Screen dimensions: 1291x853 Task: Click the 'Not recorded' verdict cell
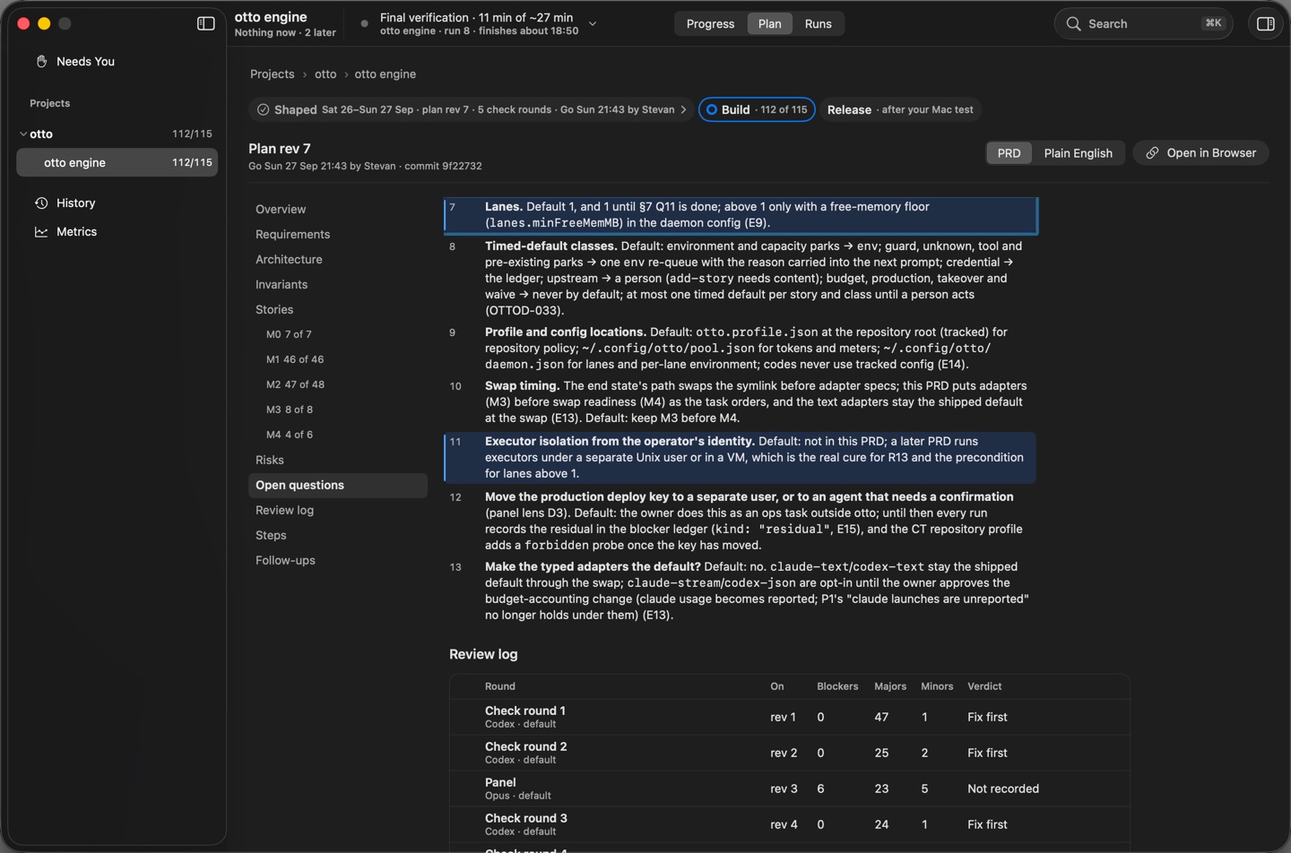(1003, 788)
